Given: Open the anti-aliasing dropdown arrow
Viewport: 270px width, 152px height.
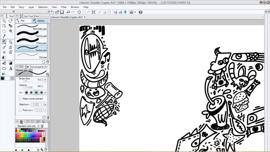Looking at the screenshot, I should point(45,92).
